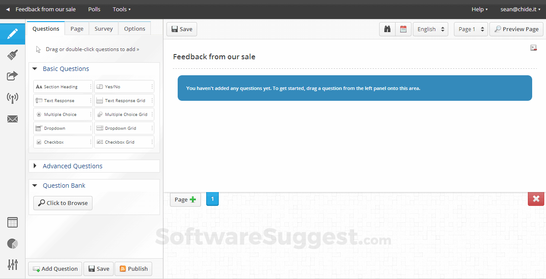Open the Page 1 selector dropdown
Image resolution: width=546 pixels, height=279 pixels.
click(471, 29)
